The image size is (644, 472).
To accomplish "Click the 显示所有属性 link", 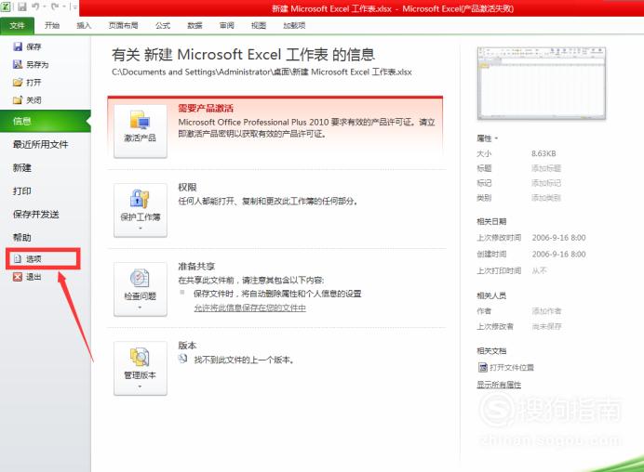I will point(499,385).
